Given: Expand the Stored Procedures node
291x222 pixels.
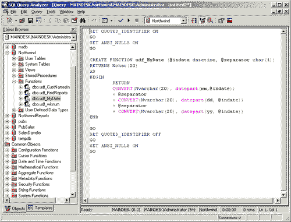Looking at the screenshot, I should click(x=14, y=76).
